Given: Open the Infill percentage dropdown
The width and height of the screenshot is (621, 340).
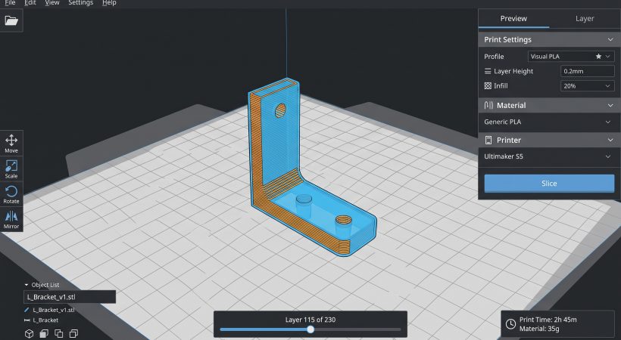Looking at the screenshot, I should click(588, 86).
